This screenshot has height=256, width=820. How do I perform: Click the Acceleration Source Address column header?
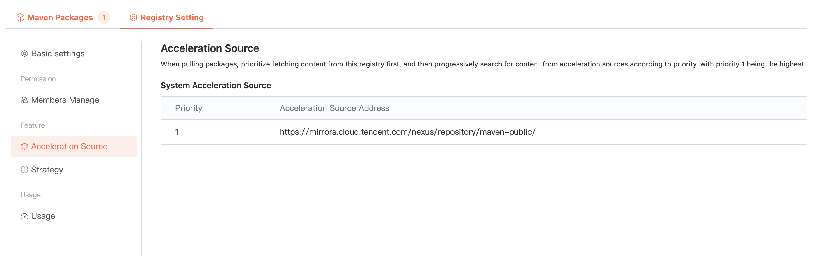[x=334, y=108]
